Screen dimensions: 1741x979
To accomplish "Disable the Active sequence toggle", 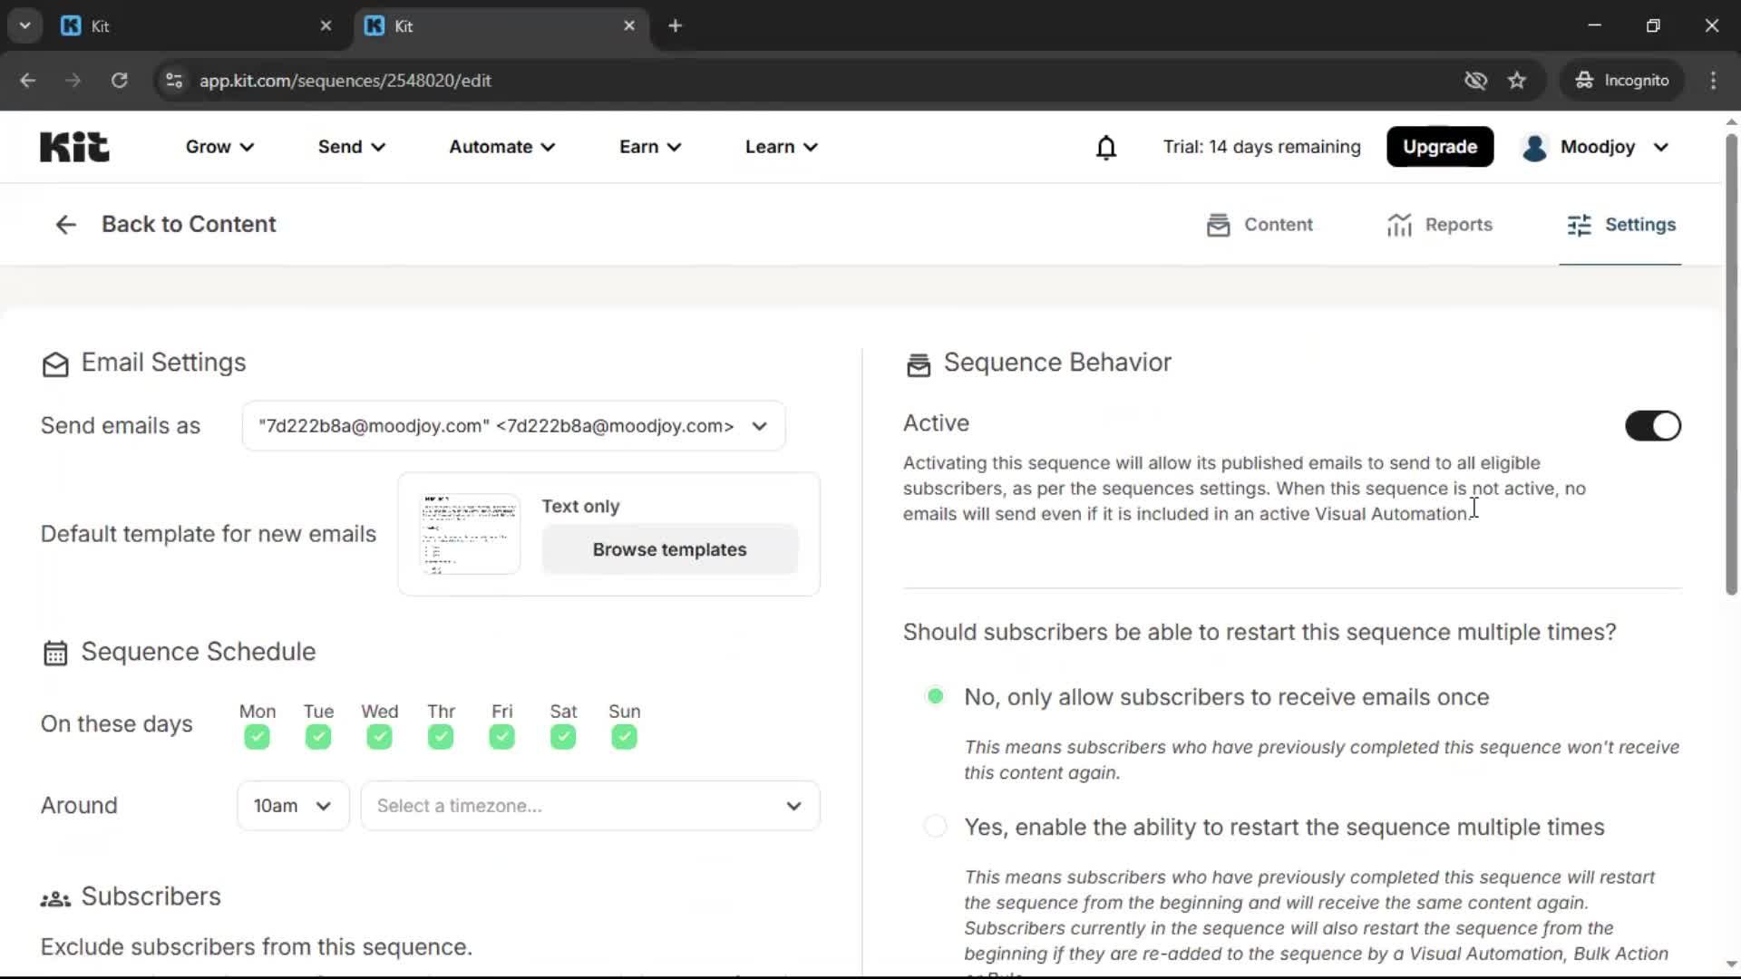I will 1652,426.
